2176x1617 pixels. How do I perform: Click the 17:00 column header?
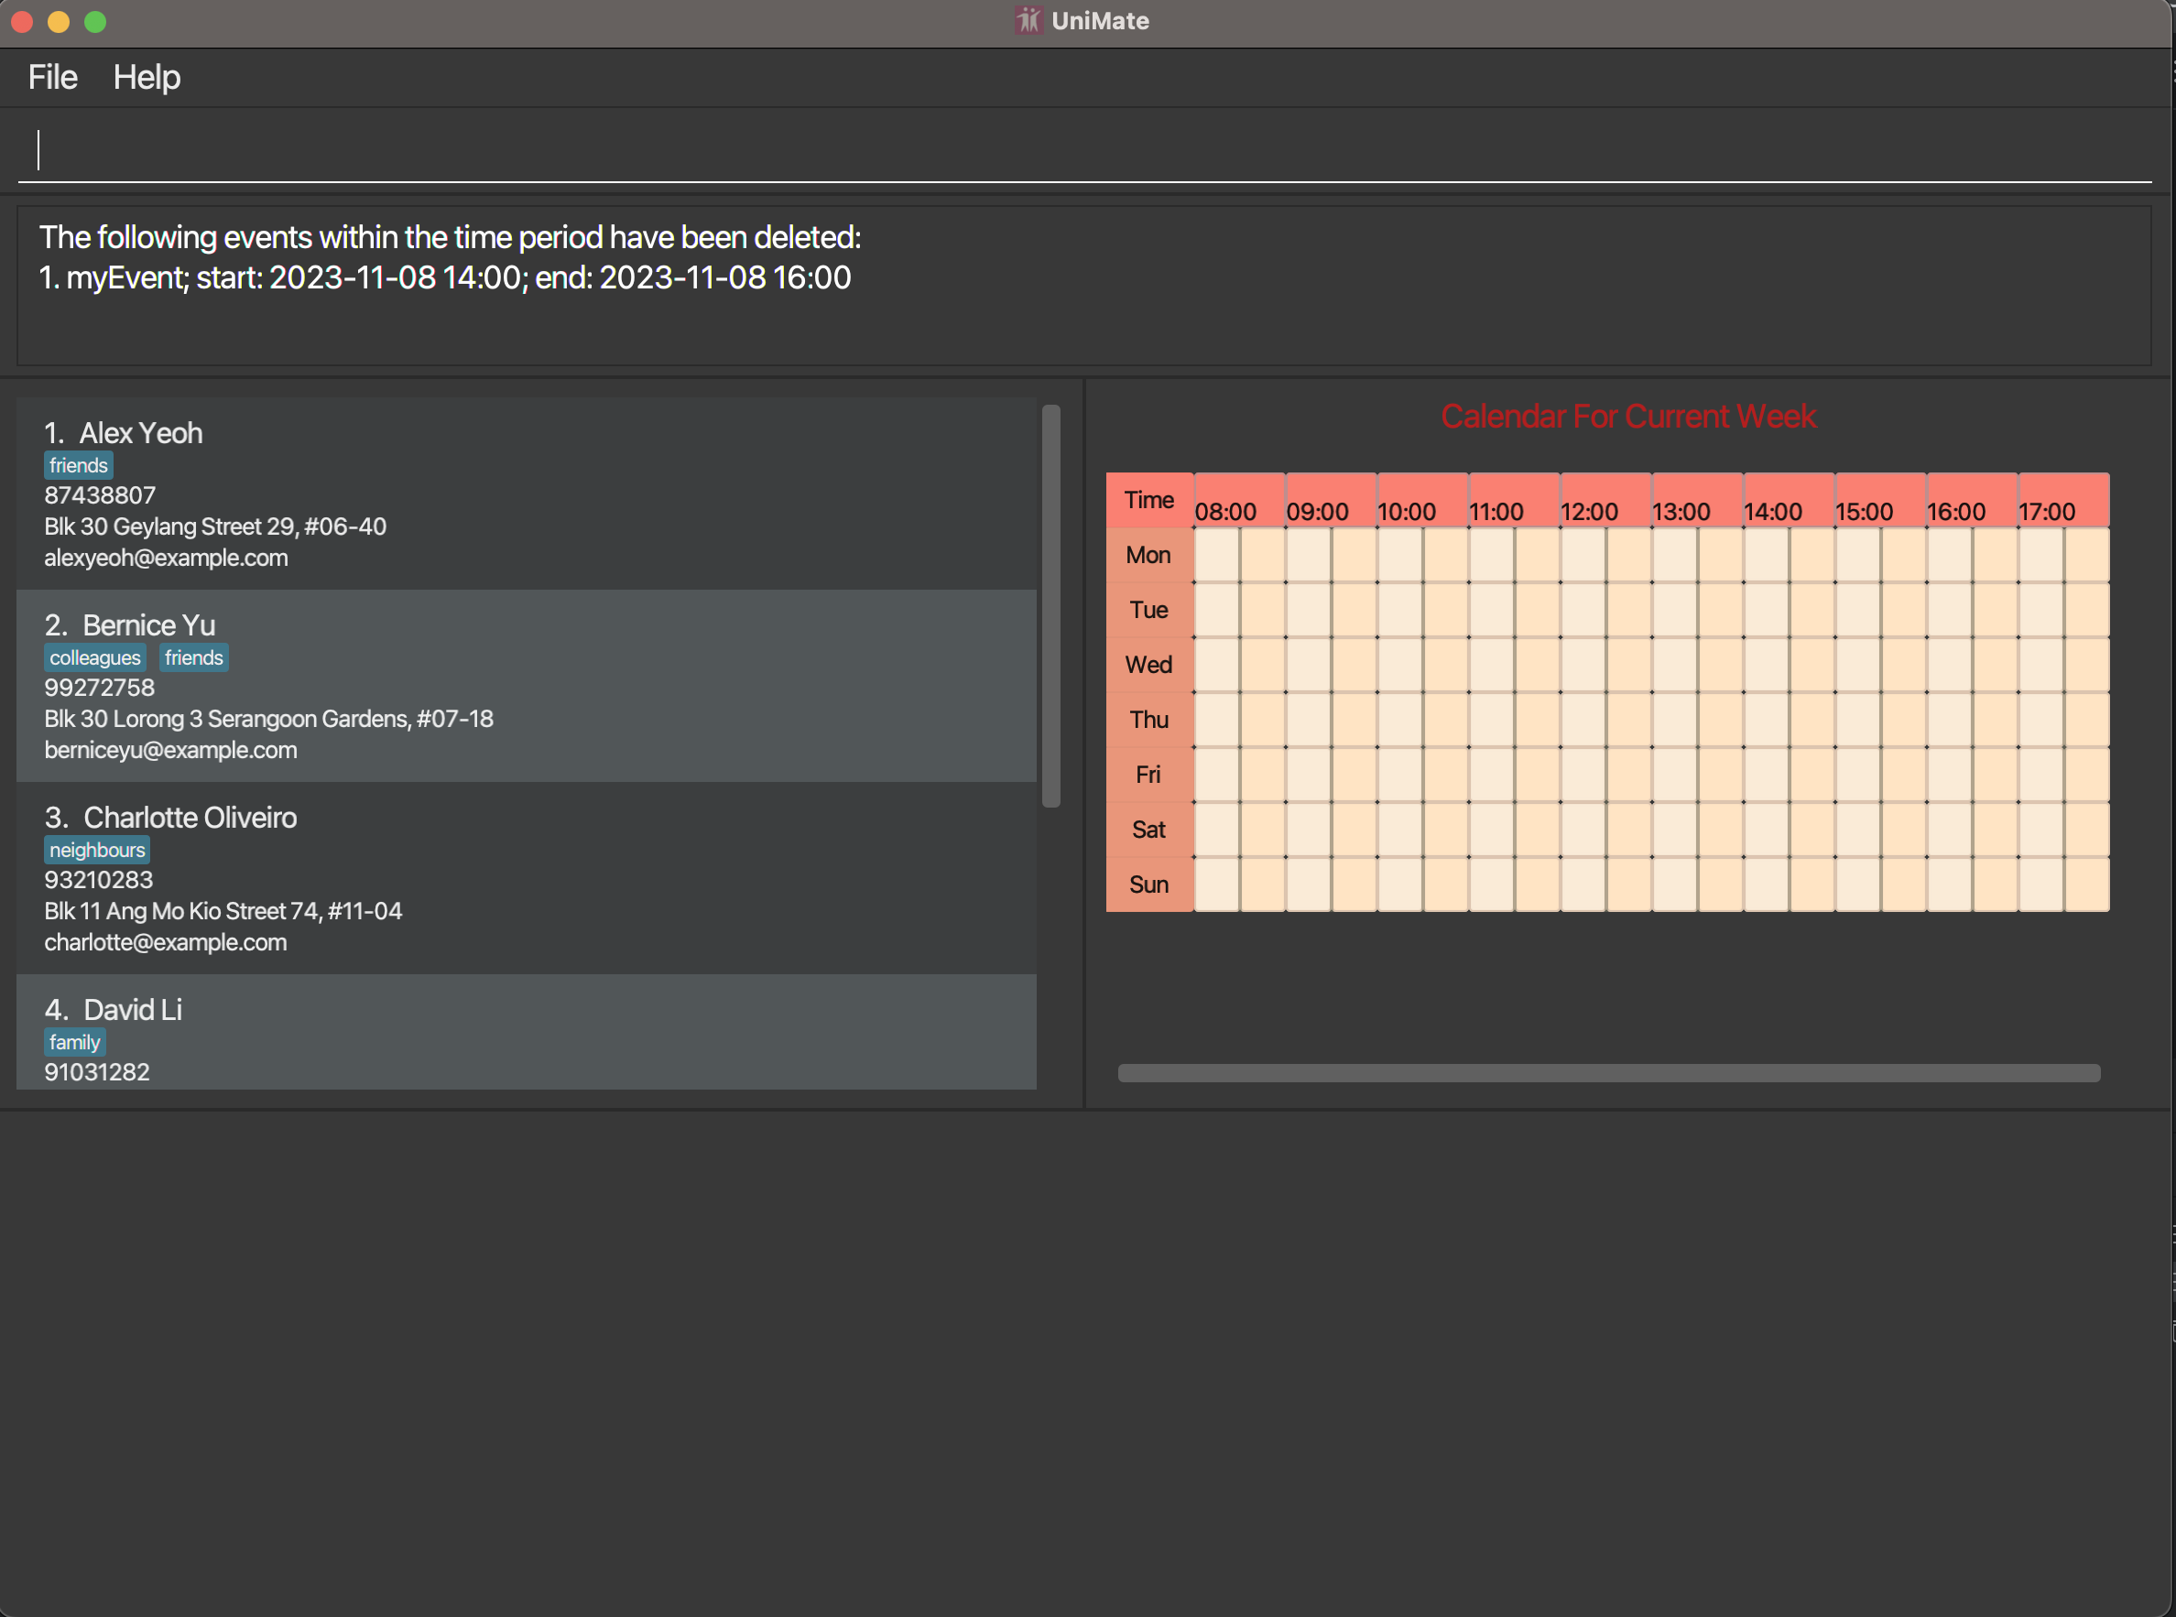2062,501
